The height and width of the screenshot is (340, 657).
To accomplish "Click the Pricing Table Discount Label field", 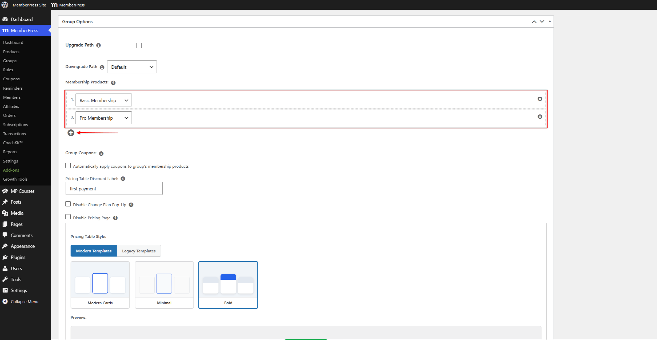I will [114, 189].
